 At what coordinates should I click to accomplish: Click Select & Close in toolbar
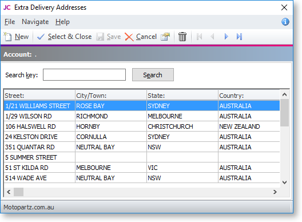(x=64, y=37)
